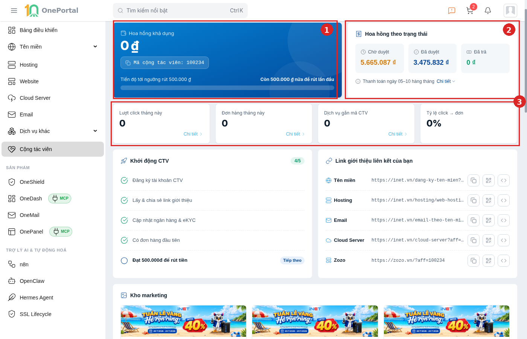Click the Đăng ký tài khoản CTV step
Image resolution: width=527 pixels, height=339 pixels.
click(212, 180)
